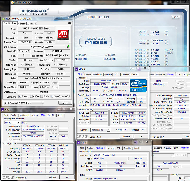This screenshot has height=181, width=190.
Task: Click the P8P67 PRO model field
Action: coord(110,159)
